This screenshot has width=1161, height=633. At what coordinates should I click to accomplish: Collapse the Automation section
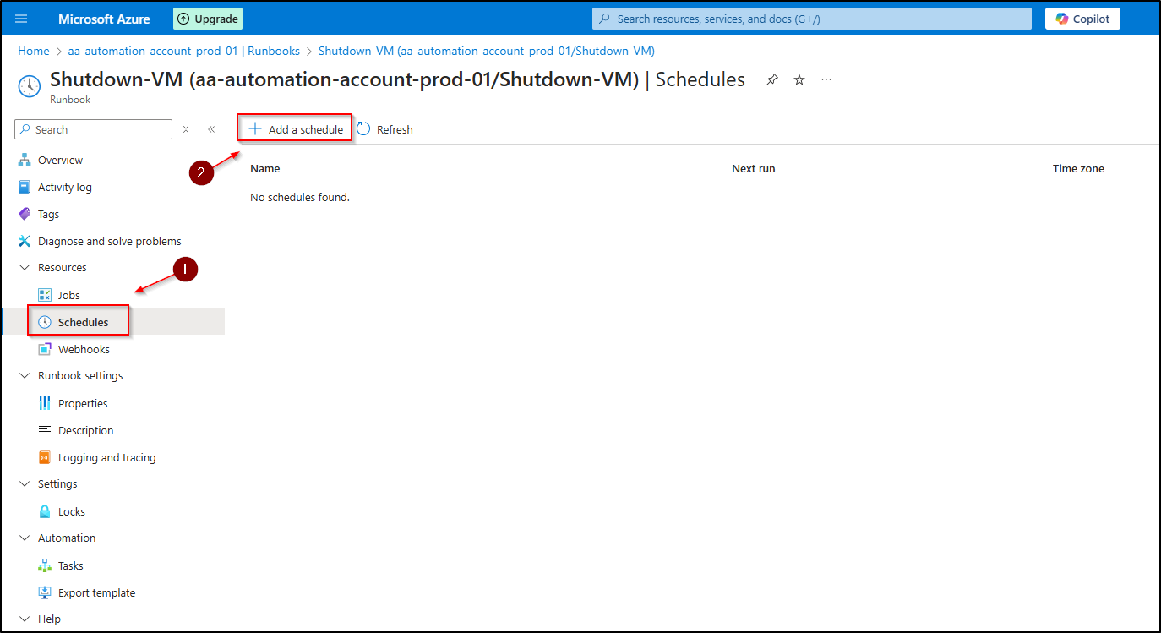click(x=25, y=538)
